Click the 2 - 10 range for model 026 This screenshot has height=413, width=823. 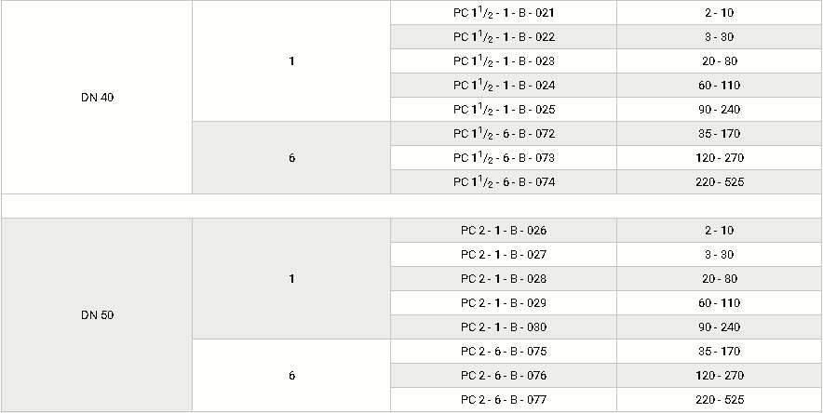720,230
